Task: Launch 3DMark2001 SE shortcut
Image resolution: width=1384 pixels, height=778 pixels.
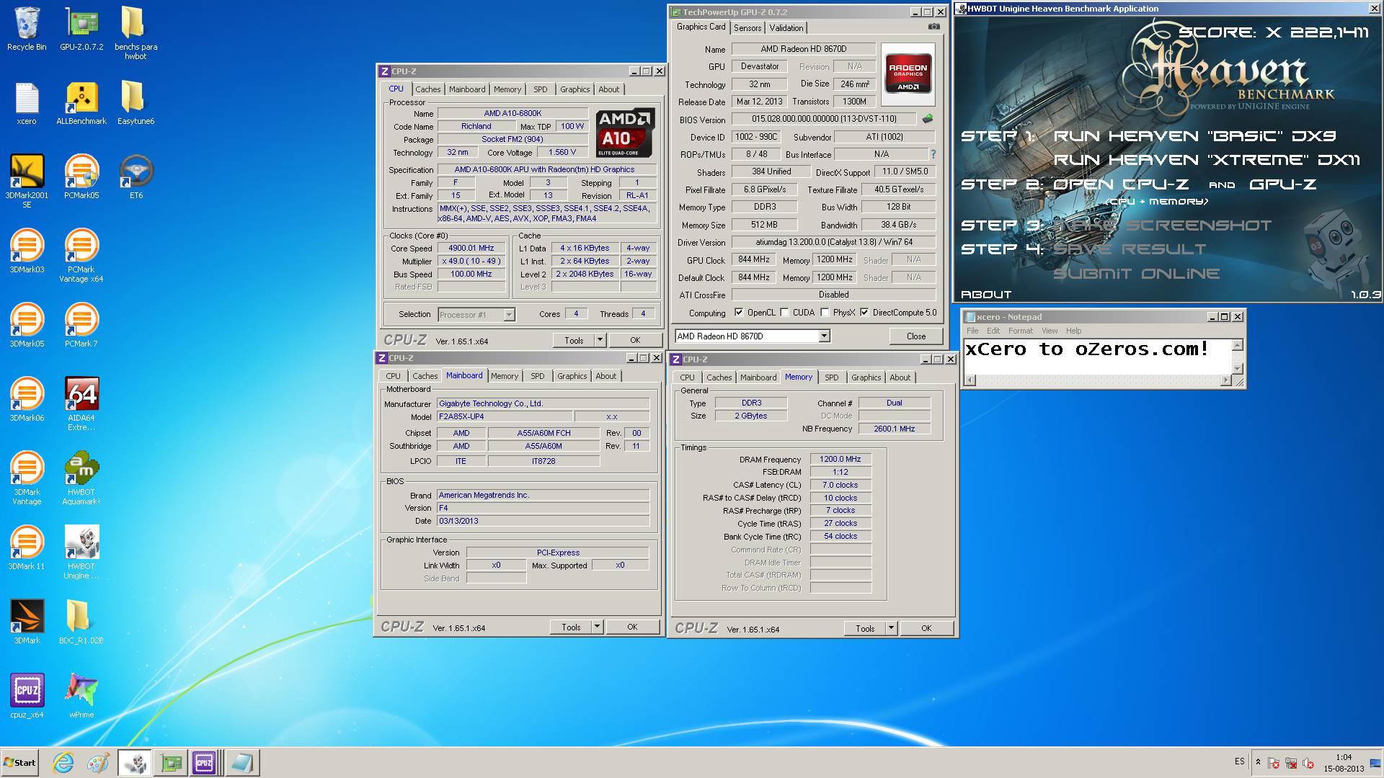Action: (x=27, y=181)
